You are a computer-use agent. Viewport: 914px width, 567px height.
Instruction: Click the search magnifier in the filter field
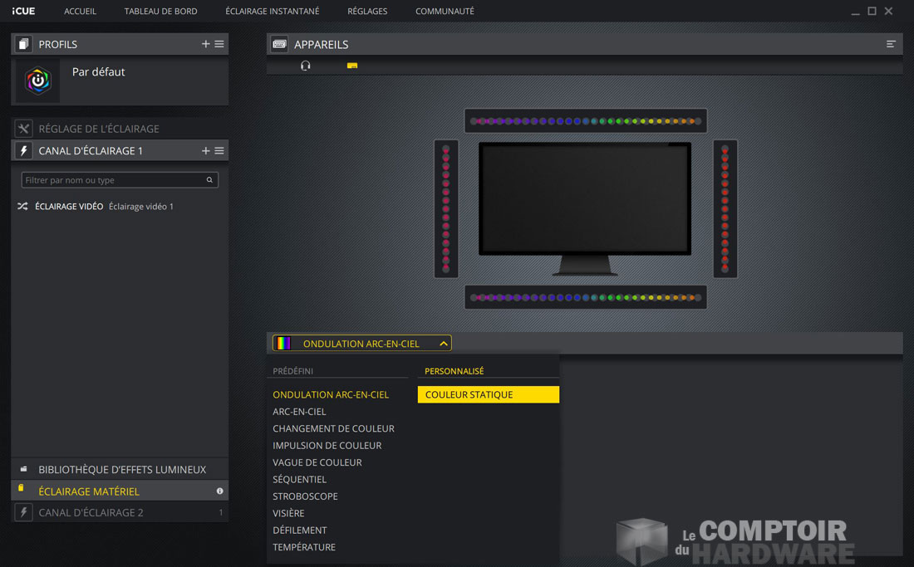click(x=211, y=179)
